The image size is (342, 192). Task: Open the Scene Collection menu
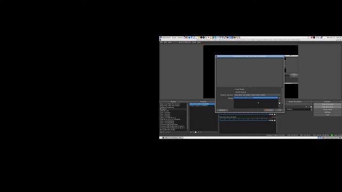pos(185,42)
